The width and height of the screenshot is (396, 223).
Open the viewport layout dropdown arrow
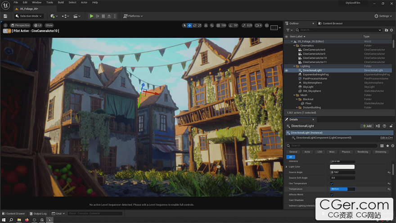click(x=280, y=27)
